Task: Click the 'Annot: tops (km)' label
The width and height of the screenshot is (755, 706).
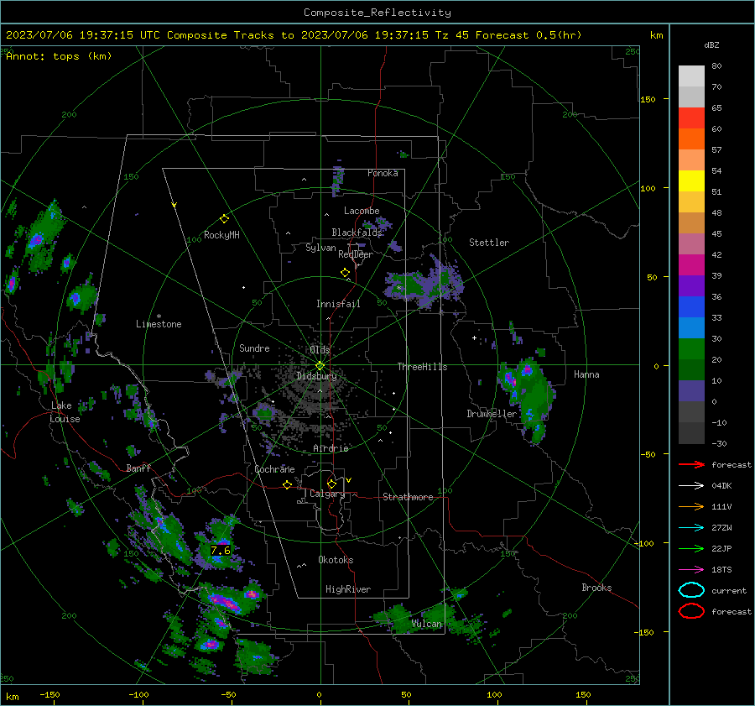Action: point(59,56)
